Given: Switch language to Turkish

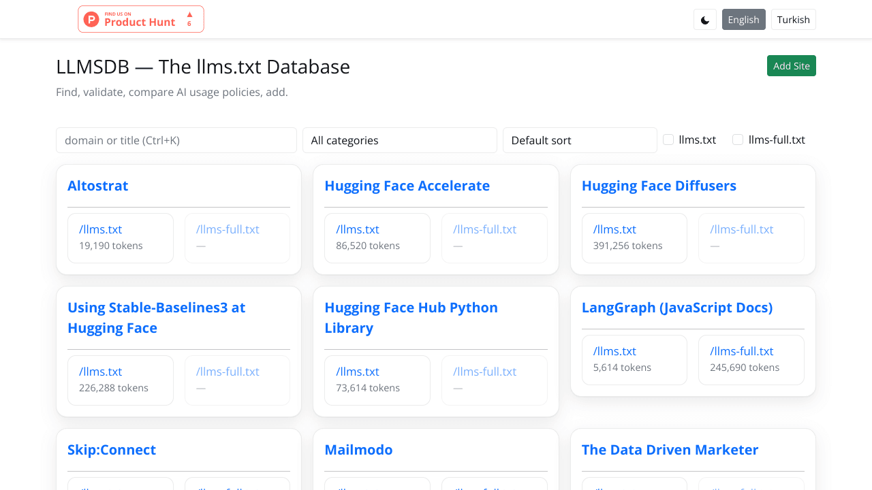Looking at the screenshot, I should click(x=793, y=20).
